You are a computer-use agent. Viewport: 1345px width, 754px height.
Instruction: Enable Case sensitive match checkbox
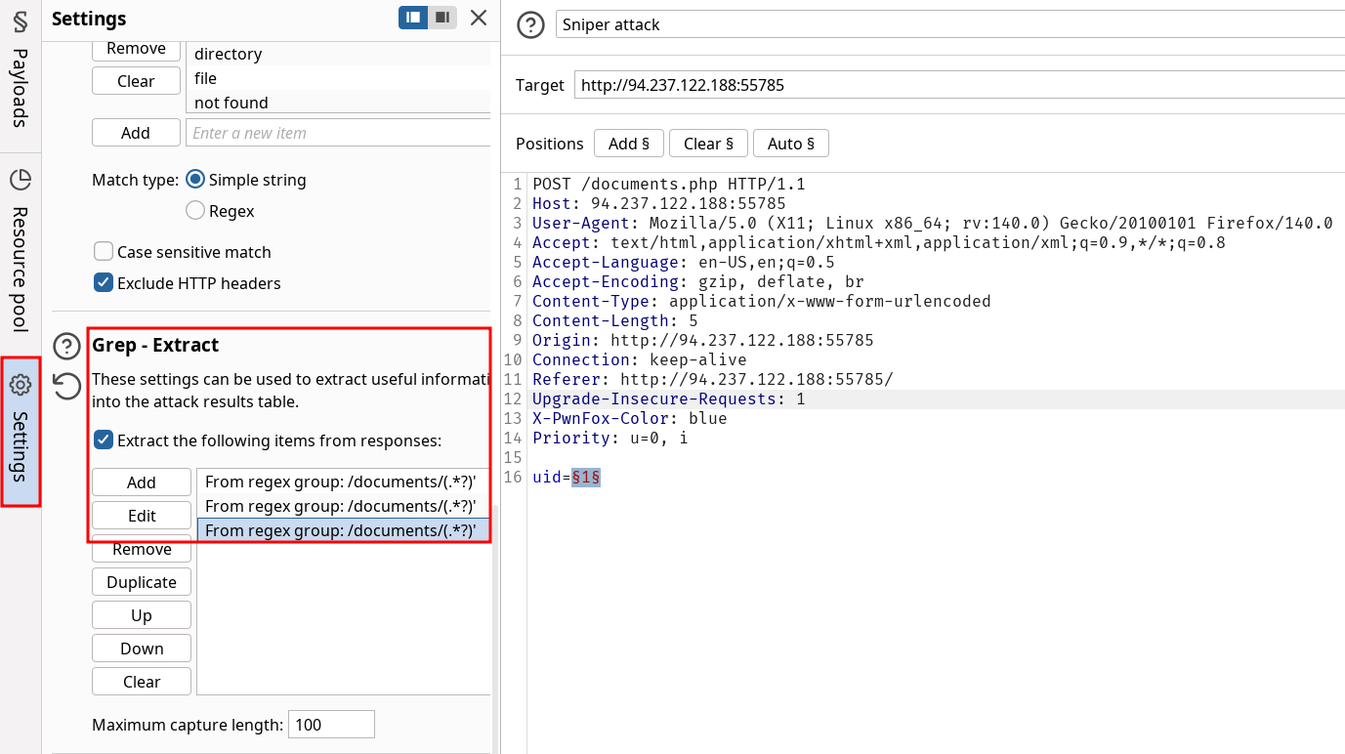(x=104, y=252)
